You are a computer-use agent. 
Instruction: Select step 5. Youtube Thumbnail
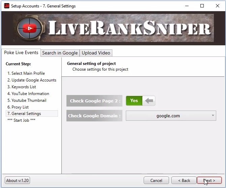click(27, 100)
